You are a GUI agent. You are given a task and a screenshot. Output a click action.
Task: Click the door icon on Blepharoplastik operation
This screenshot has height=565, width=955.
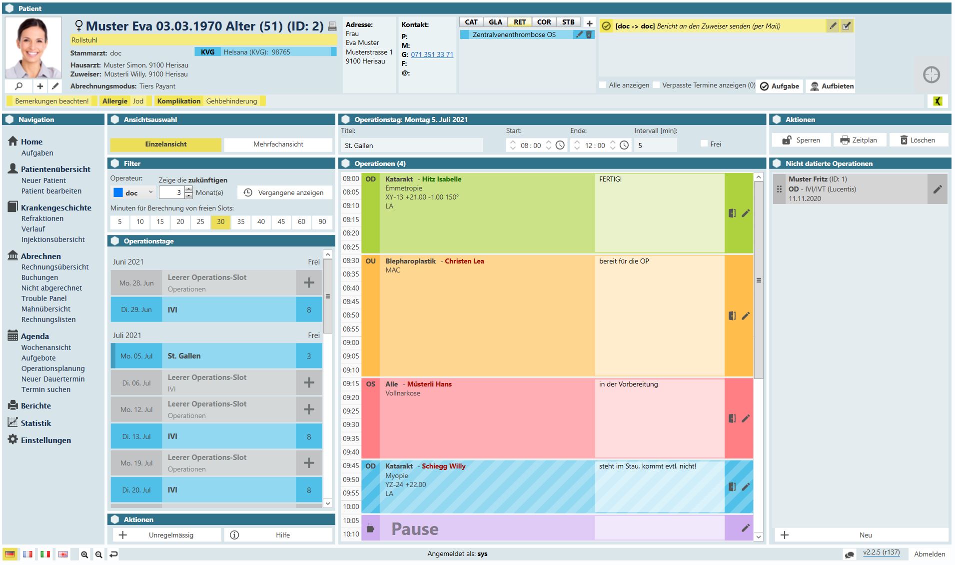pos(732,316)
